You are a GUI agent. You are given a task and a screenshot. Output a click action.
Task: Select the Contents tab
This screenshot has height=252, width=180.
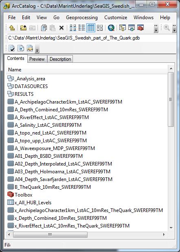tap(15, 58)
